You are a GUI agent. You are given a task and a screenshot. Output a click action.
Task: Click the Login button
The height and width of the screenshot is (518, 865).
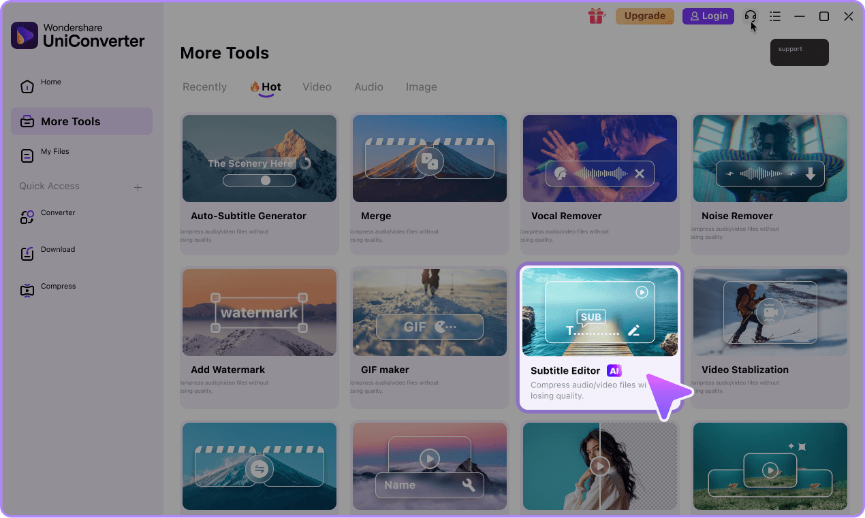tap(708, 16)
